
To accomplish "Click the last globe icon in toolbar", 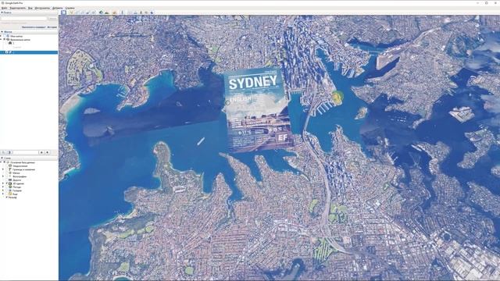I will click(x=152, y=12).
